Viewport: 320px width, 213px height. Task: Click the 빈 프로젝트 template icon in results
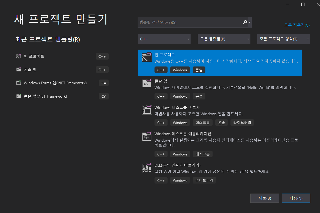[x=147, y=58]
